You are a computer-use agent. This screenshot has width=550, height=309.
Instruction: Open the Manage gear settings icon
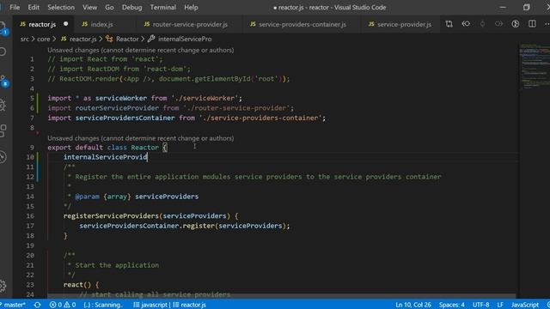click(x=3, y=286)
